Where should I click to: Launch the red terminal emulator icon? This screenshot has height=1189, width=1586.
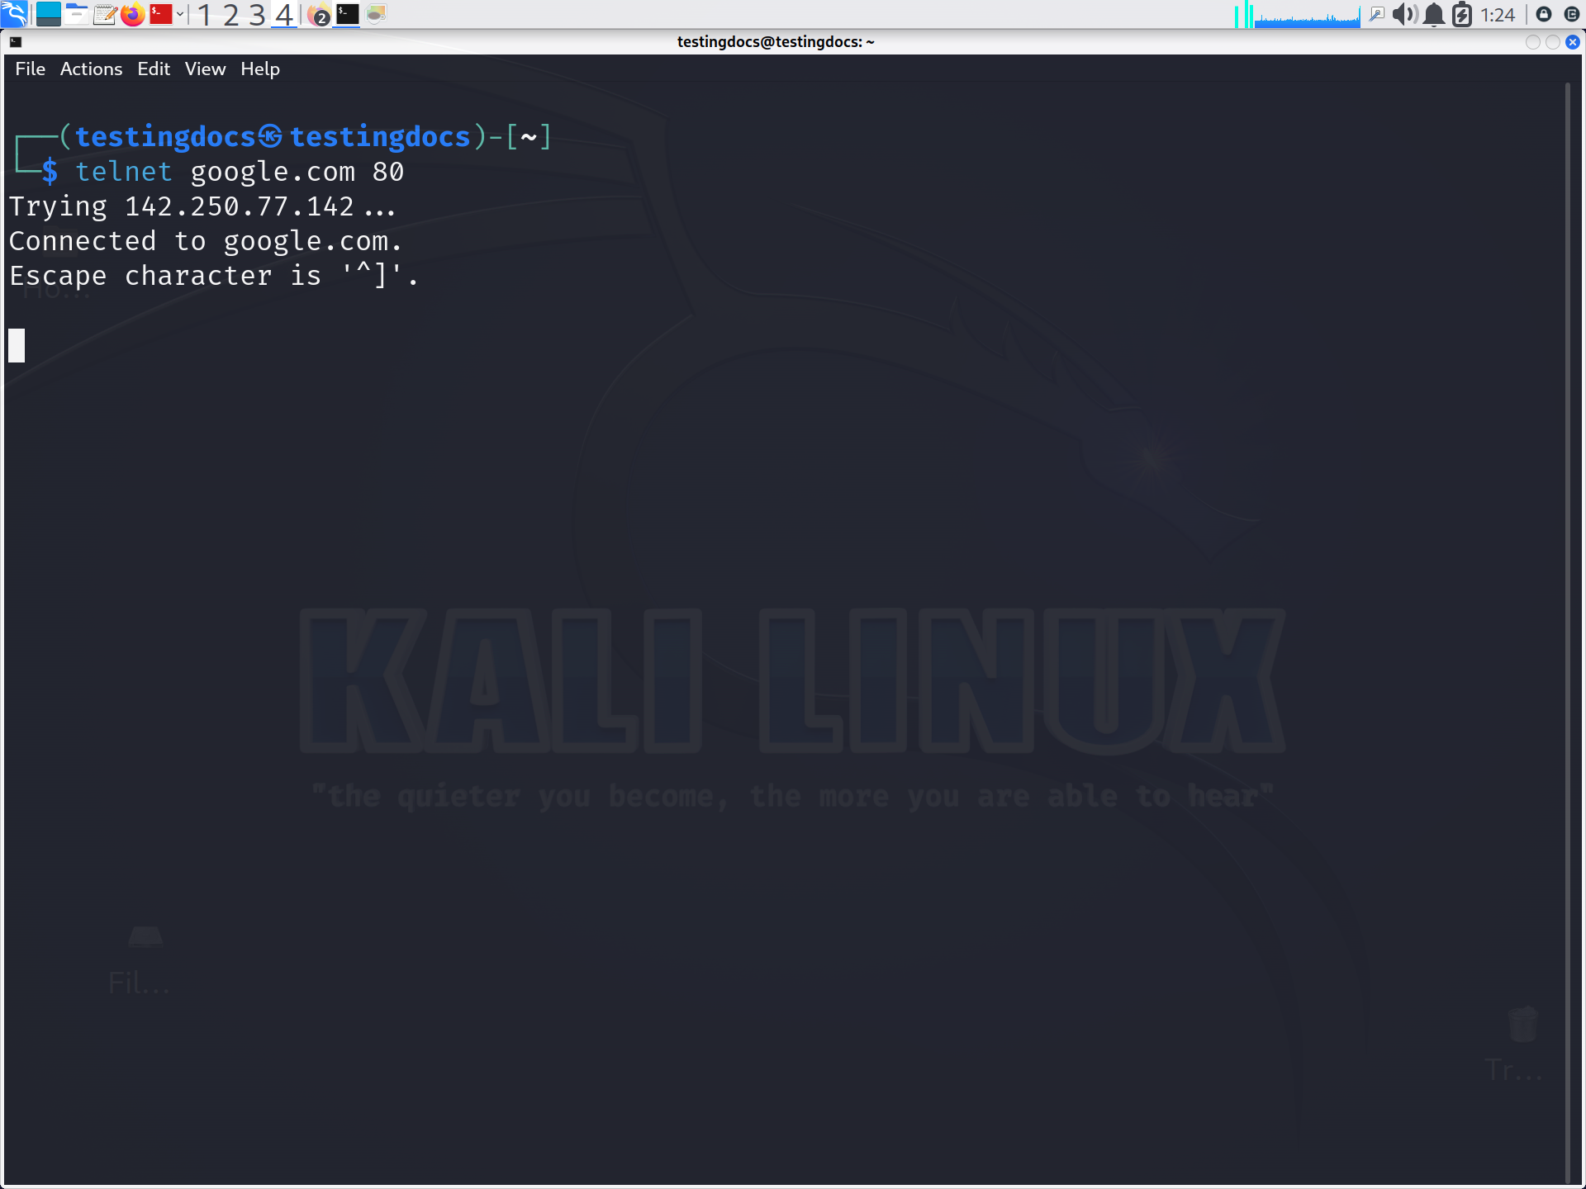160,14
